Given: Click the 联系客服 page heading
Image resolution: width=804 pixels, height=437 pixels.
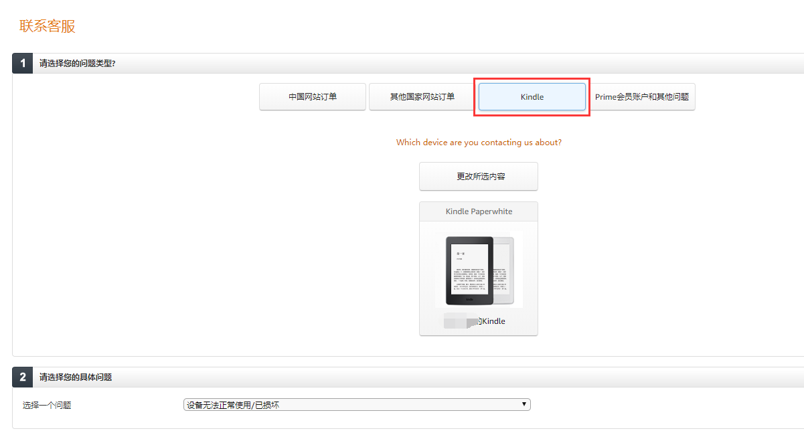Looking at the screenshot, I should pos(48,26).
